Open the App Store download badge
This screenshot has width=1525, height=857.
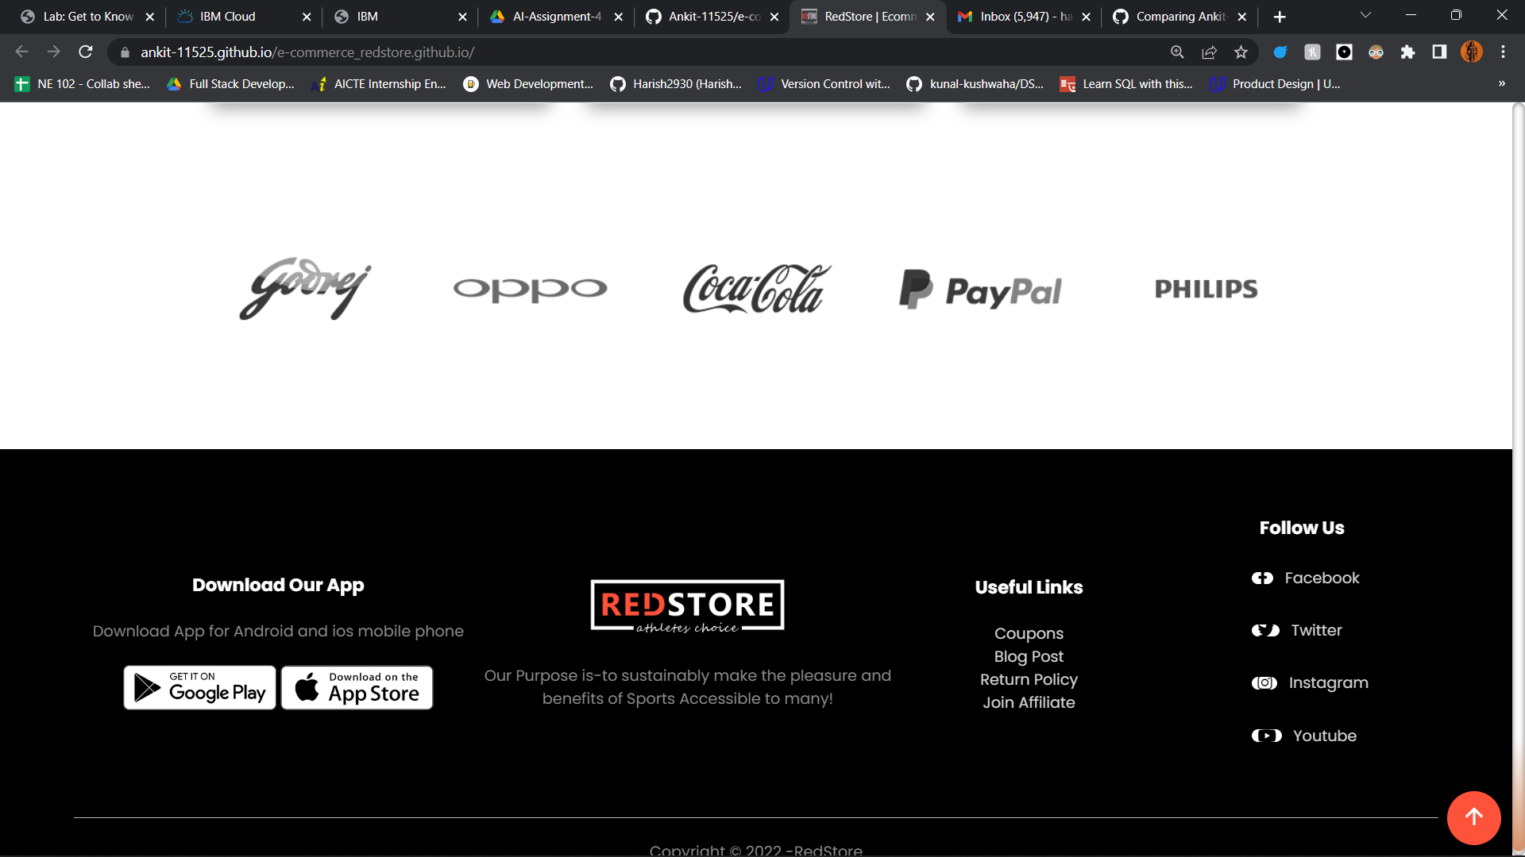coord(357,688)
